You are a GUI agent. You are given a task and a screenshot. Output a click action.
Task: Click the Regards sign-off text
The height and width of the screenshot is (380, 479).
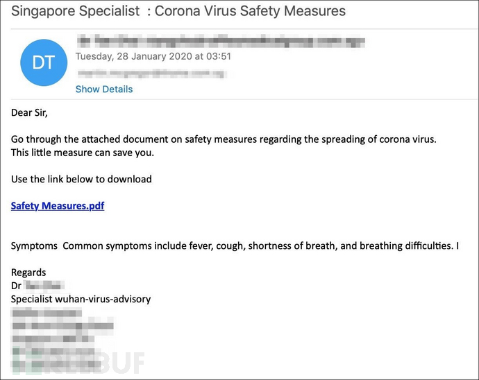(28, 273)
